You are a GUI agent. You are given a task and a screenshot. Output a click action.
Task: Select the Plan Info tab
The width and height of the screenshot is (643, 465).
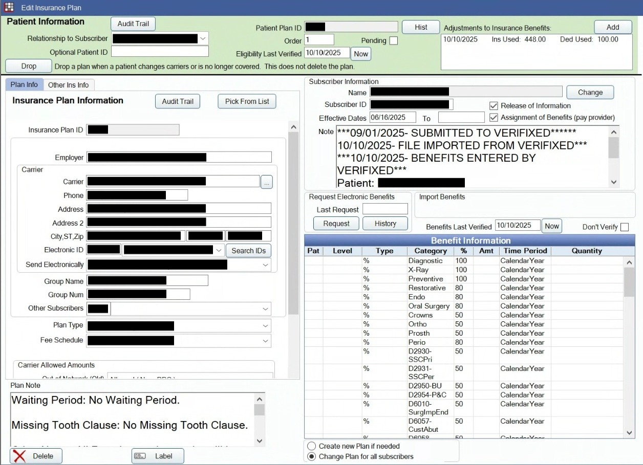(x=24, y=85)
